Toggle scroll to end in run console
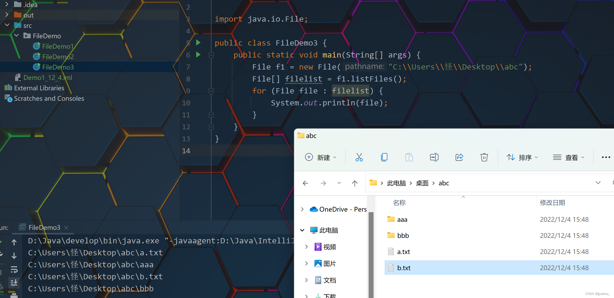Viewport: 614px width, 298px height. click(x=14, y=283)
